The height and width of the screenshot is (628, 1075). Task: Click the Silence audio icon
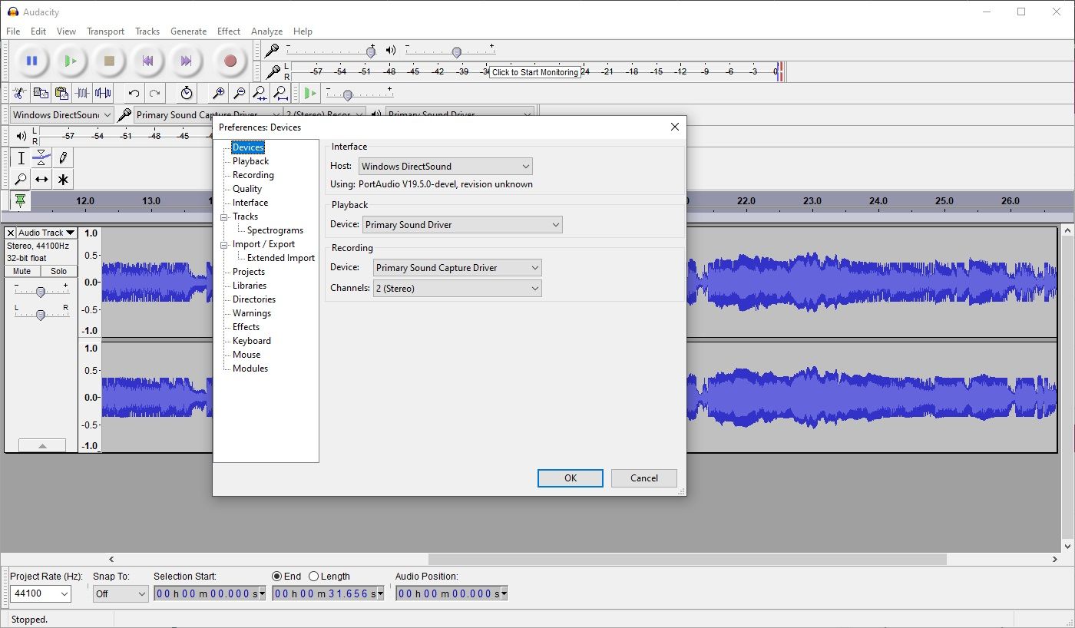pyautogui.click(x=103, y=93)
